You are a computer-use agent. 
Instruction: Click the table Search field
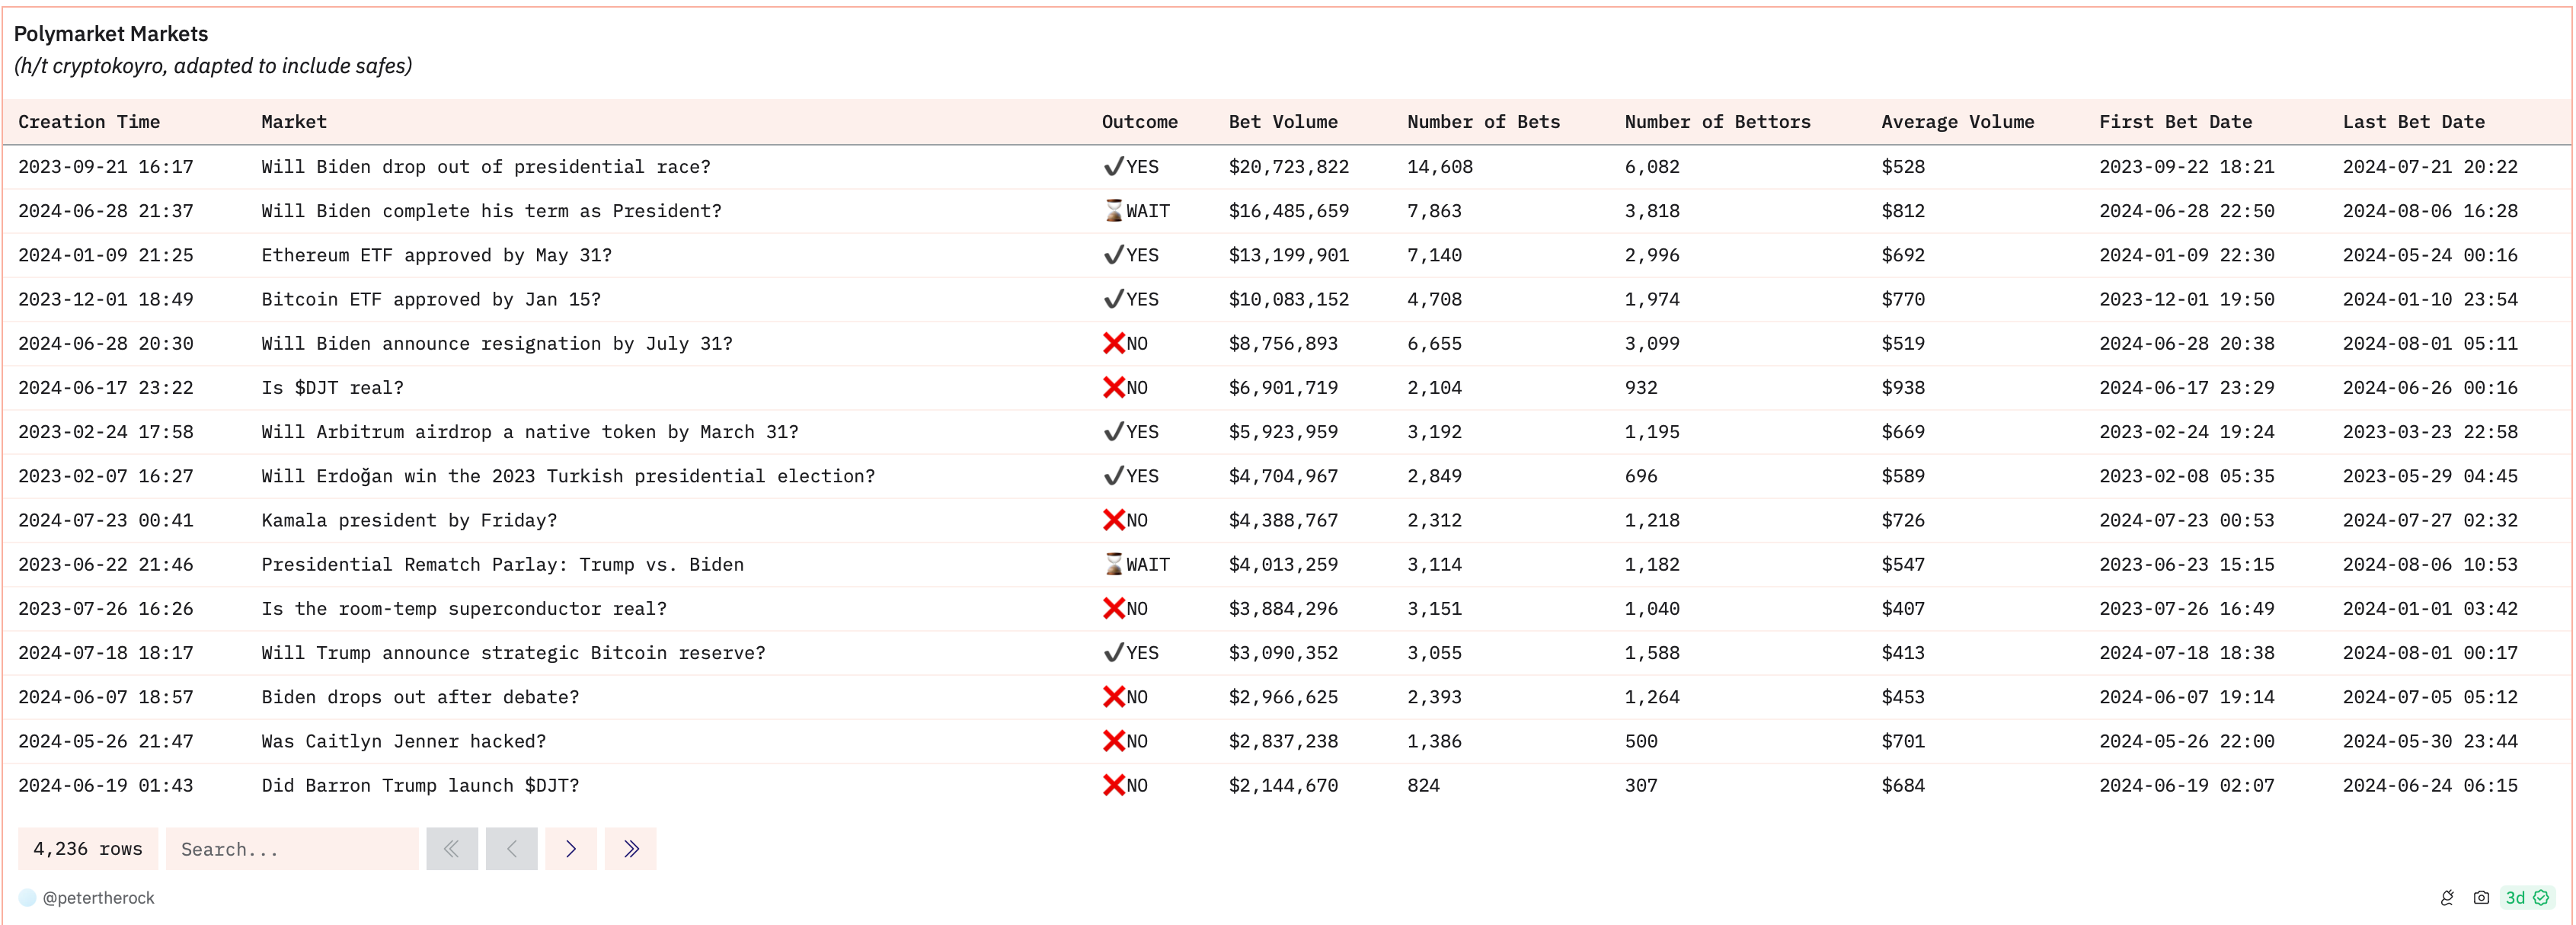coord(292,849)
